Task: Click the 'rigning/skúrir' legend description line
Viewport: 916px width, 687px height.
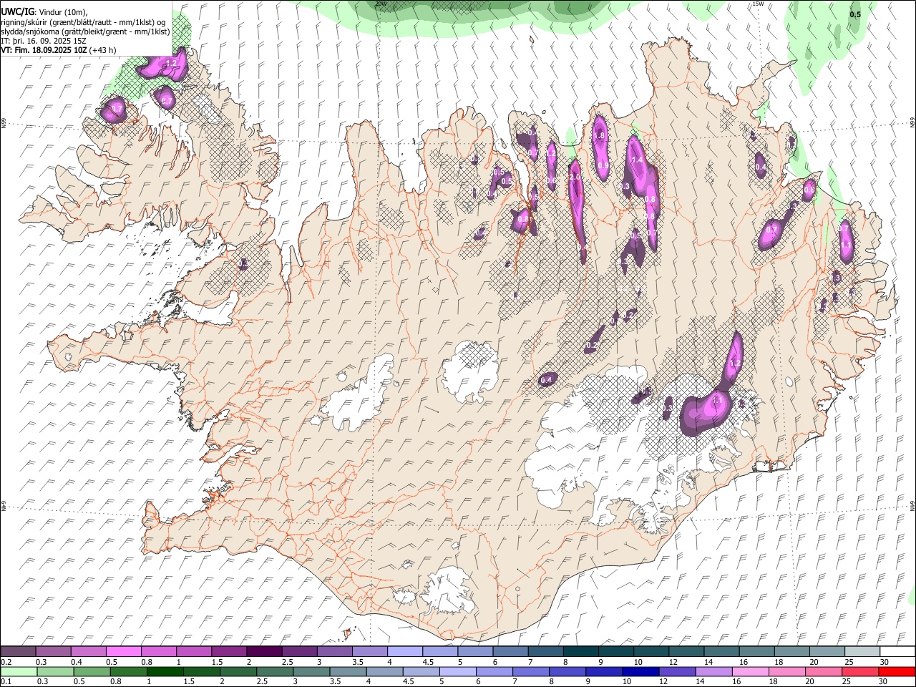Action: coord(83,22)
